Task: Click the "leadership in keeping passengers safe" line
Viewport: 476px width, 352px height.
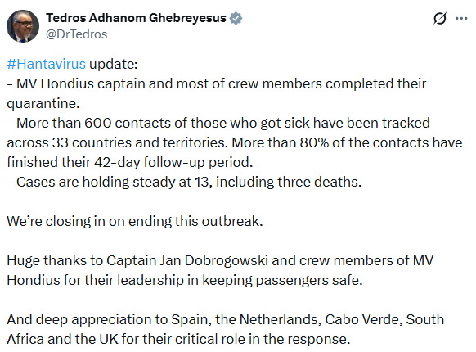Action: point(185,280)
